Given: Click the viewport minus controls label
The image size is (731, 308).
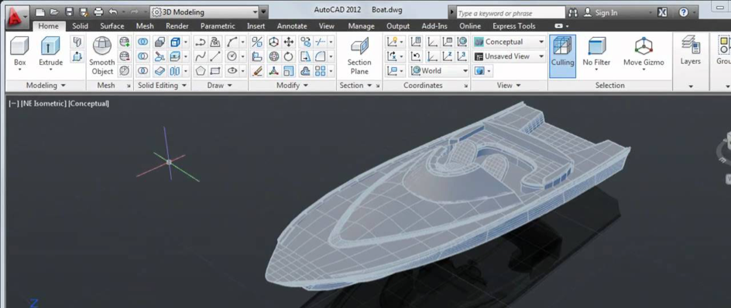Looking at the screenshot, I should (14, 103).
